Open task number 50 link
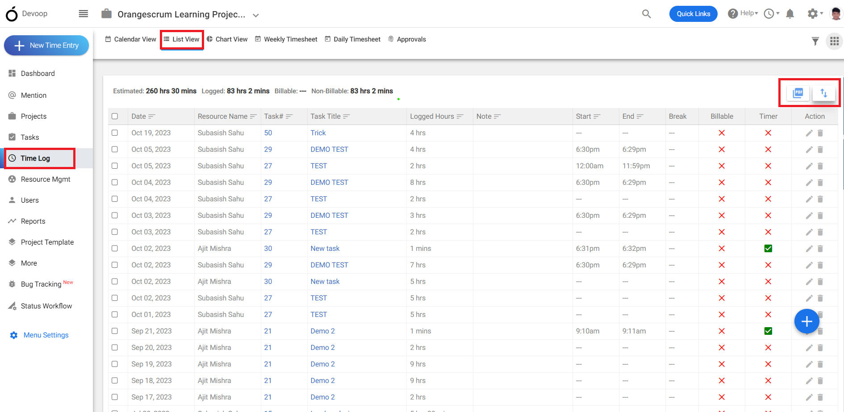This screenshot has width=844, height=412. 268,133
